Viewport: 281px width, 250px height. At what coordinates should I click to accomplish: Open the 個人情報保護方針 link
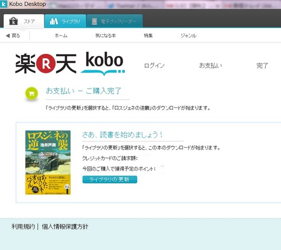tap(65, 226)
